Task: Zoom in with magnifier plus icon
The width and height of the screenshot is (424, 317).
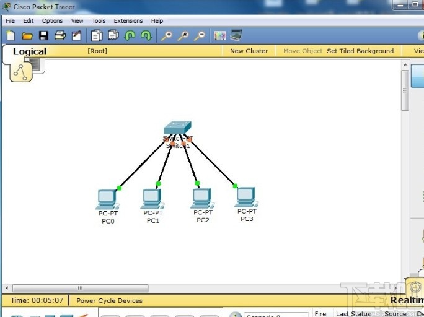Action: coord(167,36)
